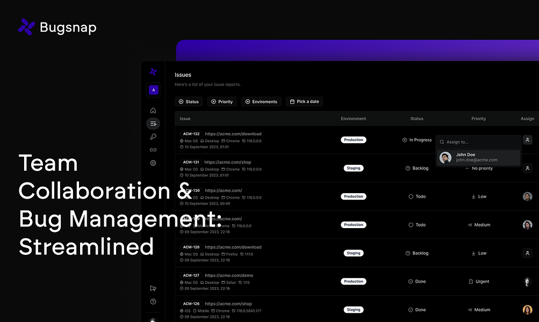The width and height of the screenshot is (539, 322).
Task: Open the API key icon in sidebar
Action: 153,137
